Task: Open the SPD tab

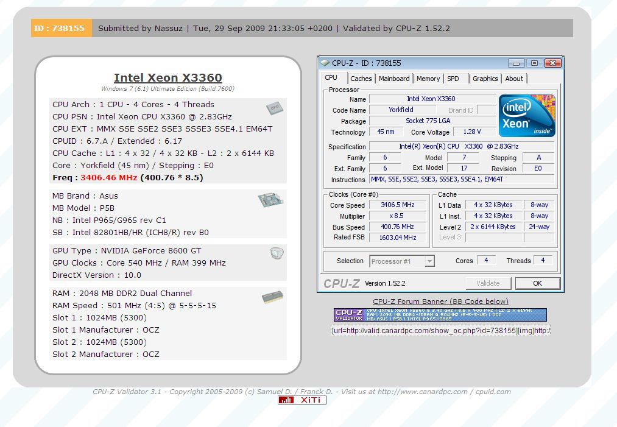Action: click(453, 79)
